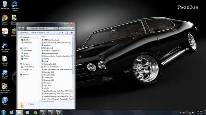206x115 pixels.
Task: Open Windows Media Player from the taskbar
Action: point(27,112)
